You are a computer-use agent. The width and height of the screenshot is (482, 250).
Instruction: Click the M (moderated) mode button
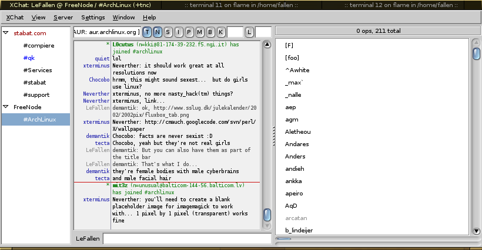200,31
